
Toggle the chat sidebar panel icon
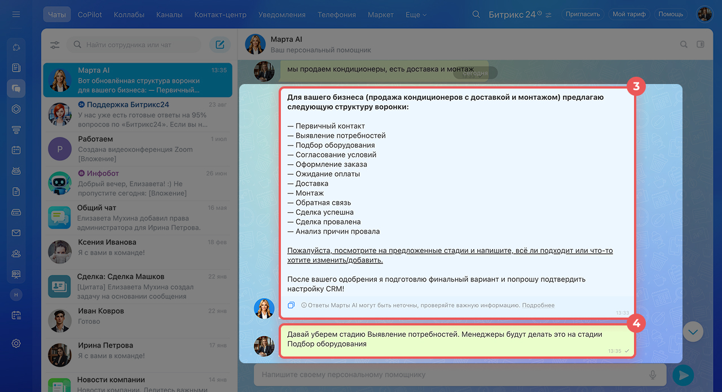(701, 45)
